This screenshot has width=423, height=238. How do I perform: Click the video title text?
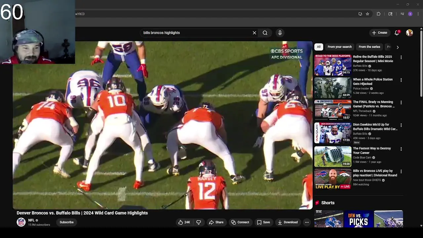82,213
